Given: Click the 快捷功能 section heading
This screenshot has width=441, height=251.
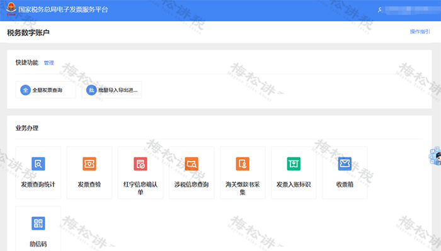Looking at the screenshot, I should tap(27, 63).
